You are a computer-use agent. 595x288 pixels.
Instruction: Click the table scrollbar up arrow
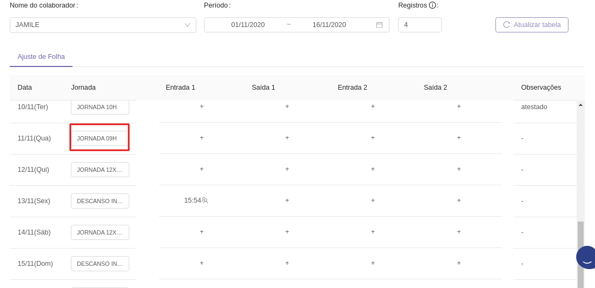[580, 105]
